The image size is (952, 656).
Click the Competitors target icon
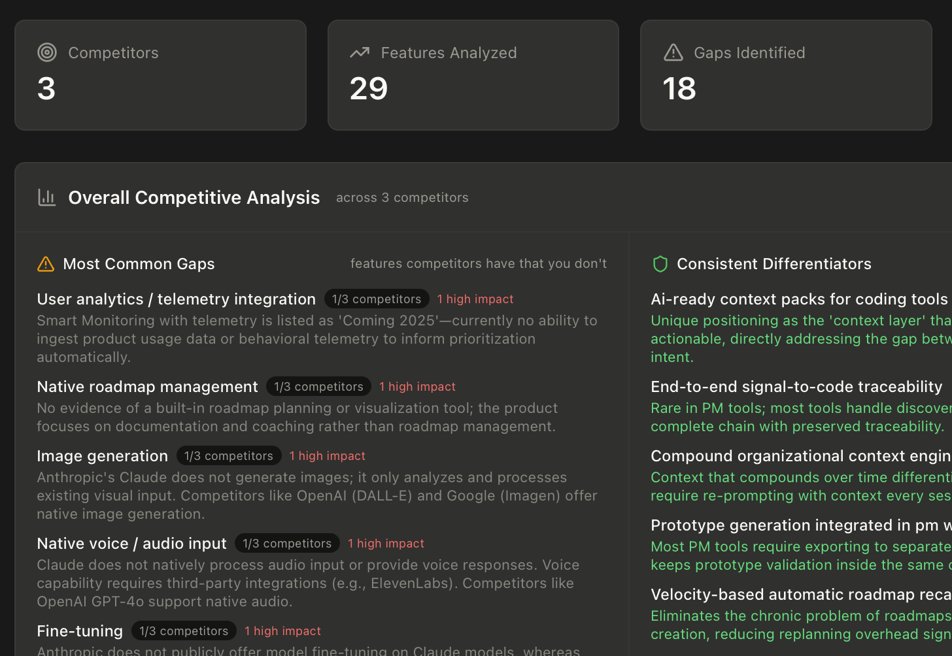pyautogui.click(x=46, y=52)
